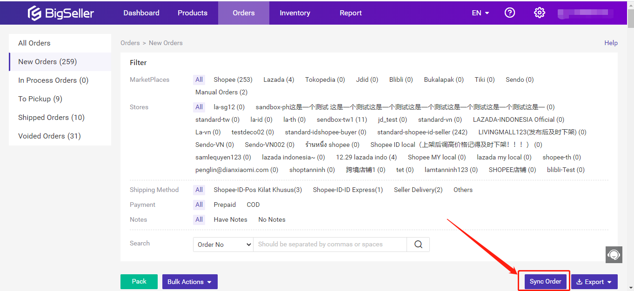This screenshot has width=634, height=291.
Task: Open the Inventory tab
Action: pyautogui.click(x=295, y=13)
